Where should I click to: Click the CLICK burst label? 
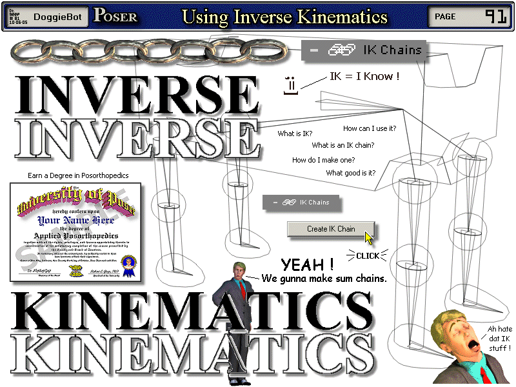coord(368,255)
